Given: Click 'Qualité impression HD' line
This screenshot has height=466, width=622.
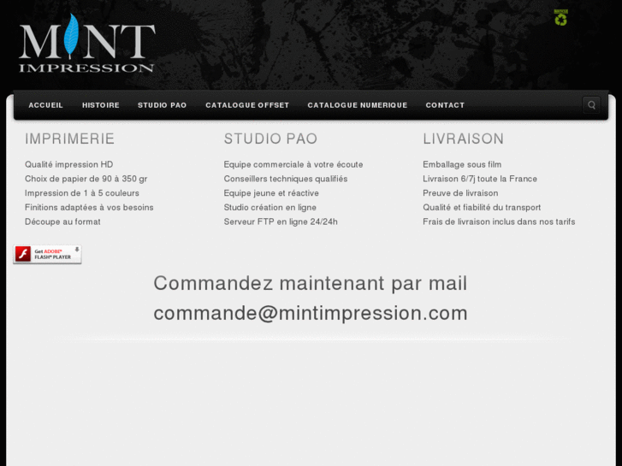Looking at the screenshot, I should click(69, 164).
